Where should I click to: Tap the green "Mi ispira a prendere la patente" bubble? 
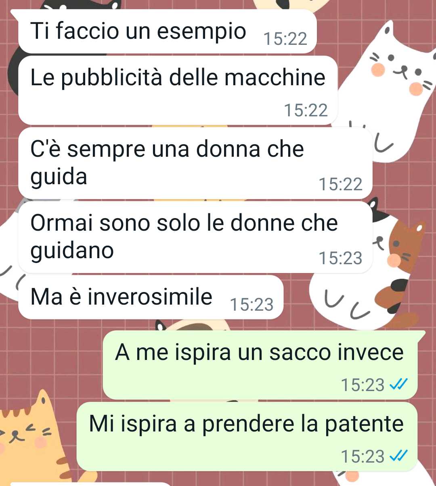point(247,437)
